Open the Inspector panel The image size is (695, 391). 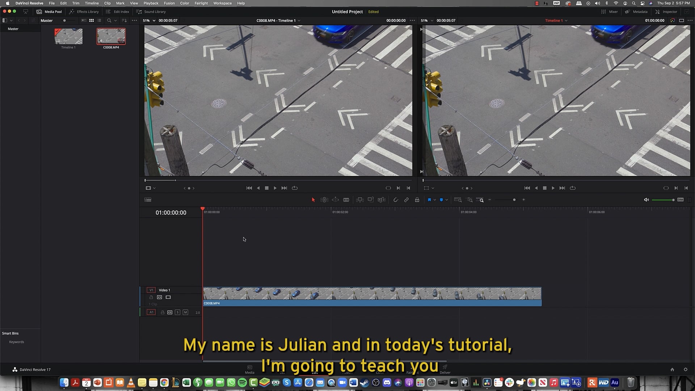[x=666, y=12]
